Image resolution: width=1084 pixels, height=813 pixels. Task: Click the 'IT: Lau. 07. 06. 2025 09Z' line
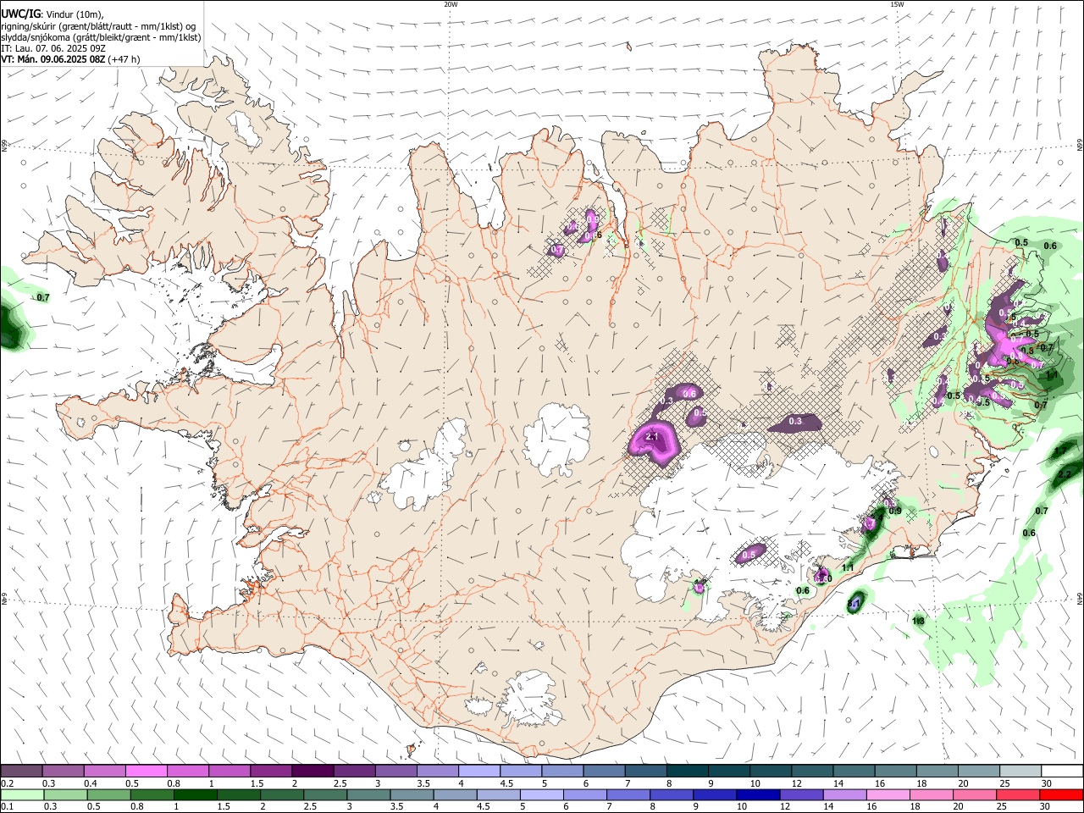pos(53,48)
